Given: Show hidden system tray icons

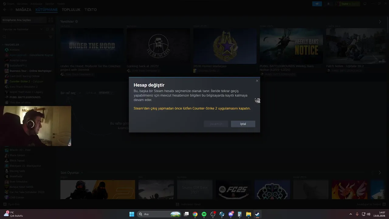Looking at the screenshot, I should point(350,214).
